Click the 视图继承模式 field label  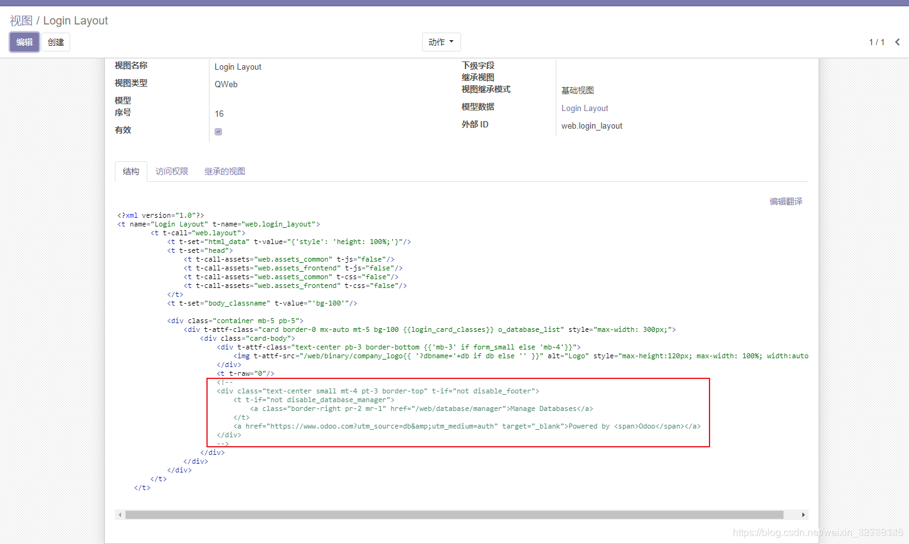point(486,89)
